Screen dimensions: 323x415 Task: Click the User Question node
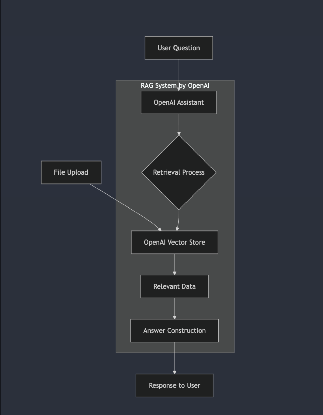179,48
